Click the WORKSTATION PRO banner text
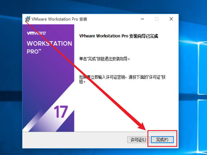 pos(49,48)
